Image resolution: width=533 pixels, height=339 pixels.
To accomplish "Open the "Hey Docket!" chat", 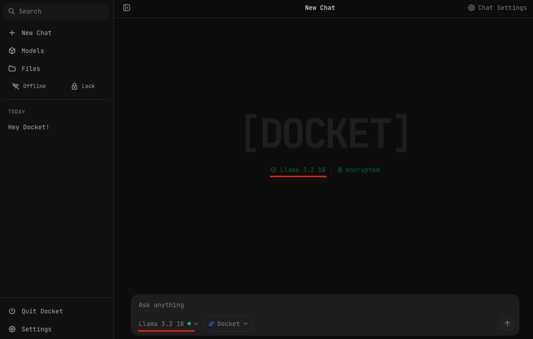I will (29, 127).
